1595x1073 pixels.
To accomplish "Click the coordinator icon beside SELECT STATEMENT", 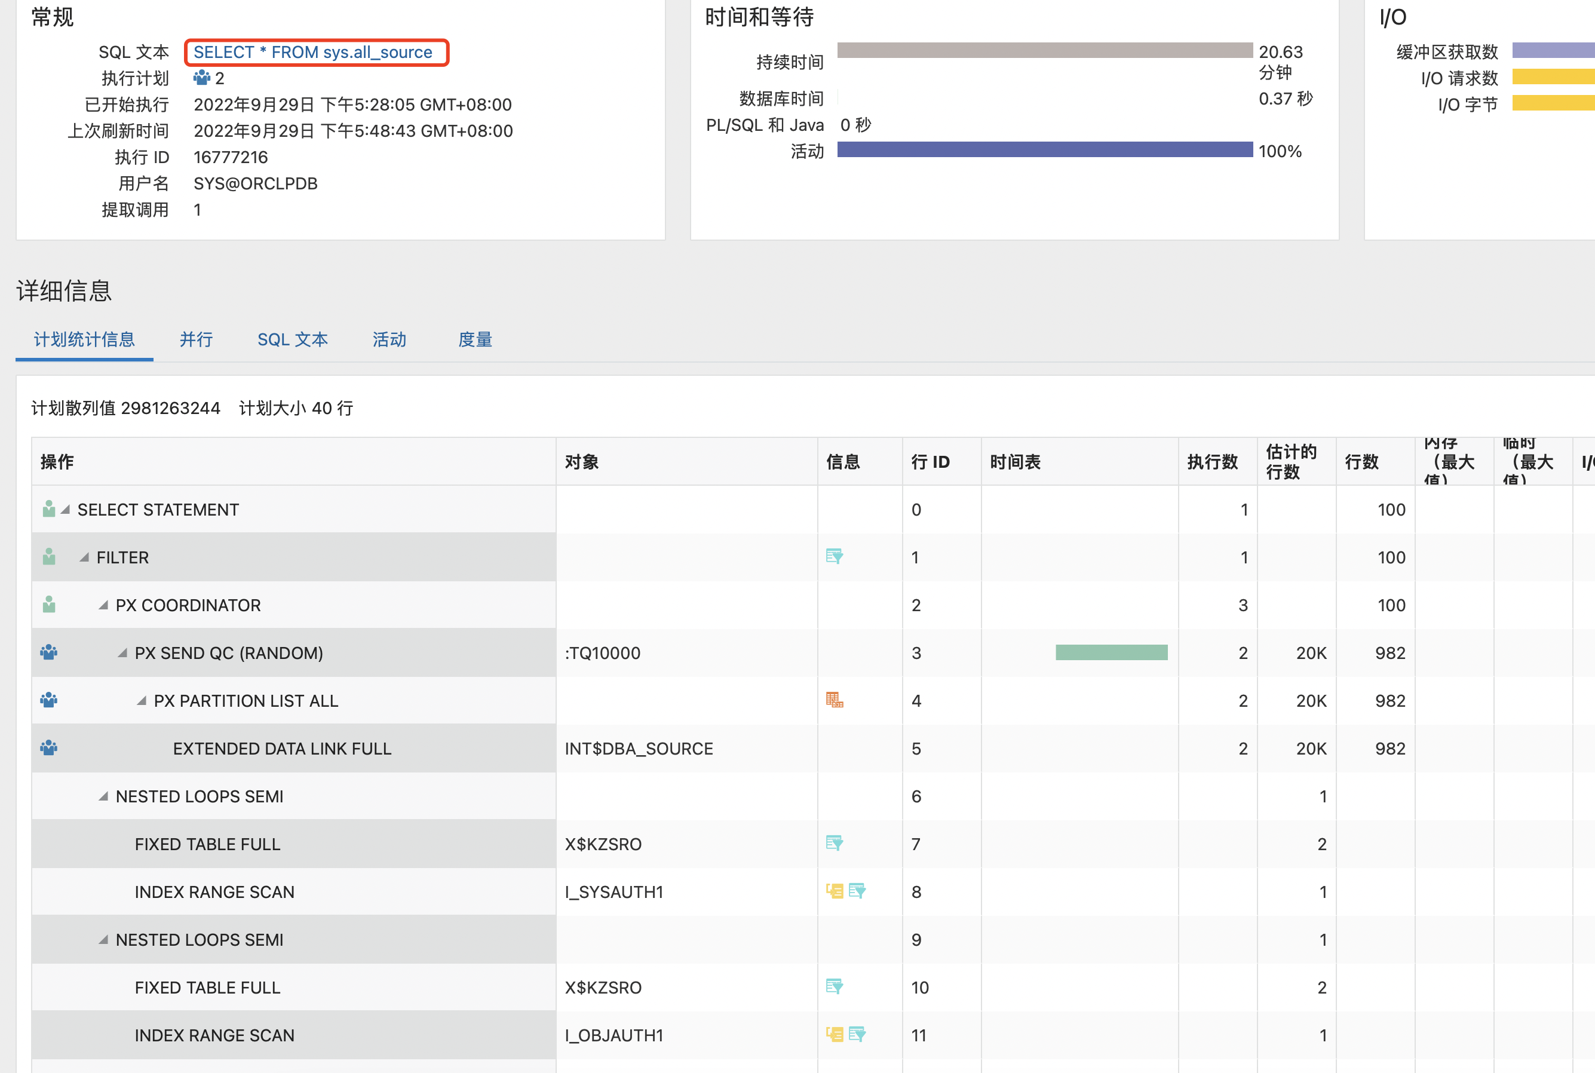I will coord(48,509).
